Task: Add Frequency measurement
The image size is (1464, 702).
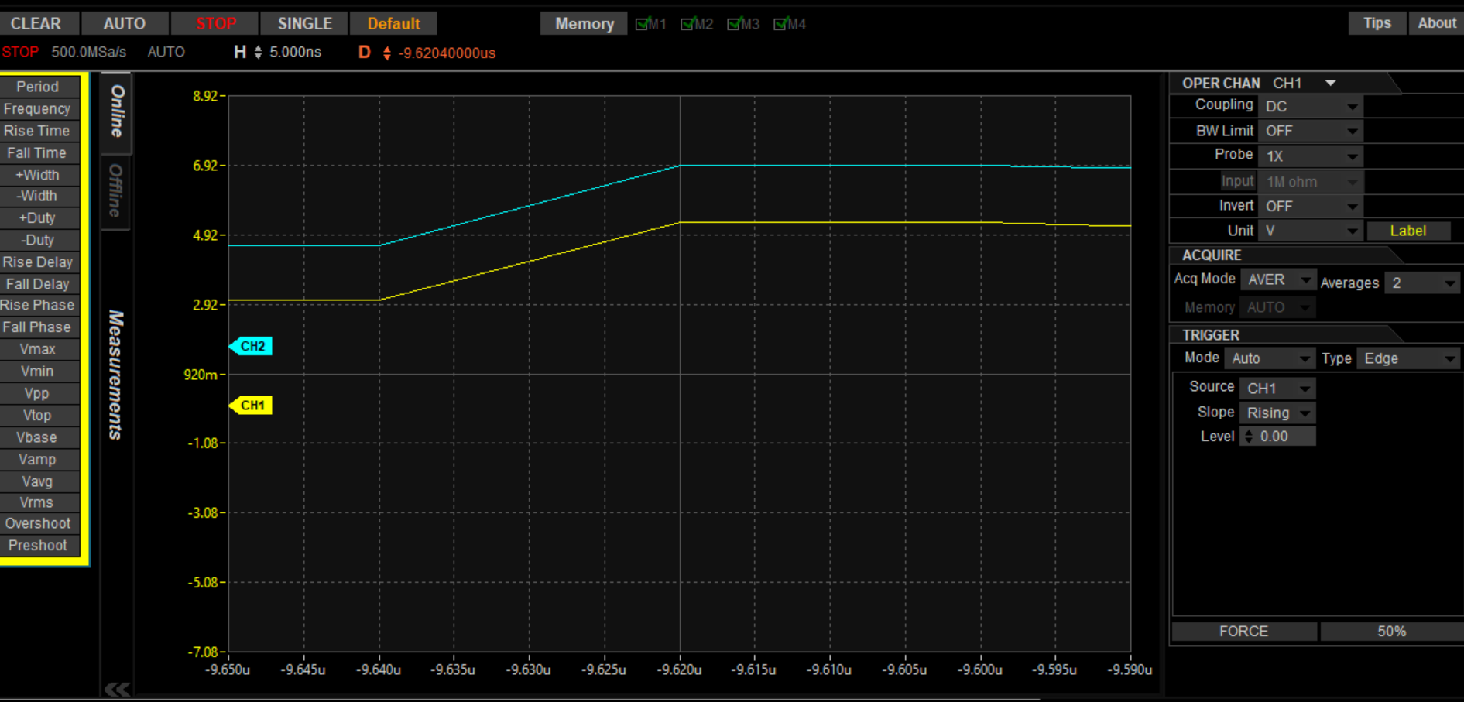Action: pyautogui.click(x=39, y=109)
